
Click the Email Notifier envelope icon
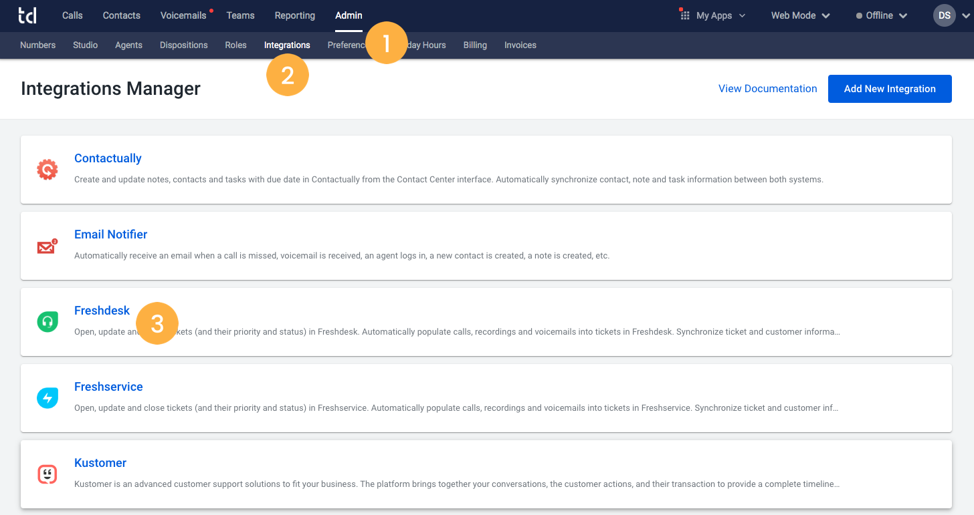click(47, 246)
